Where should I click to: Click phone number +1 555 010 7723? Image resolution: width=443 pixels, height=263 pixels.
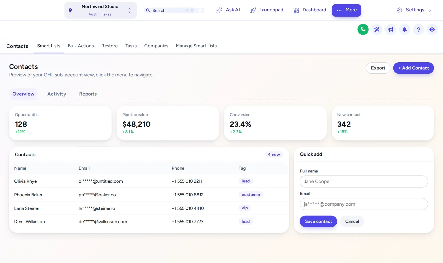187,222
